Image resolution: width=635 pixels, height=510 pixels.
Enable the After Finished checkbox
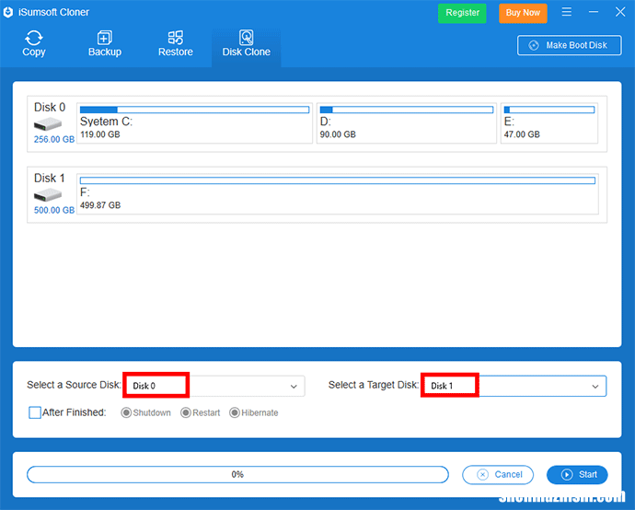click(35, 412)
